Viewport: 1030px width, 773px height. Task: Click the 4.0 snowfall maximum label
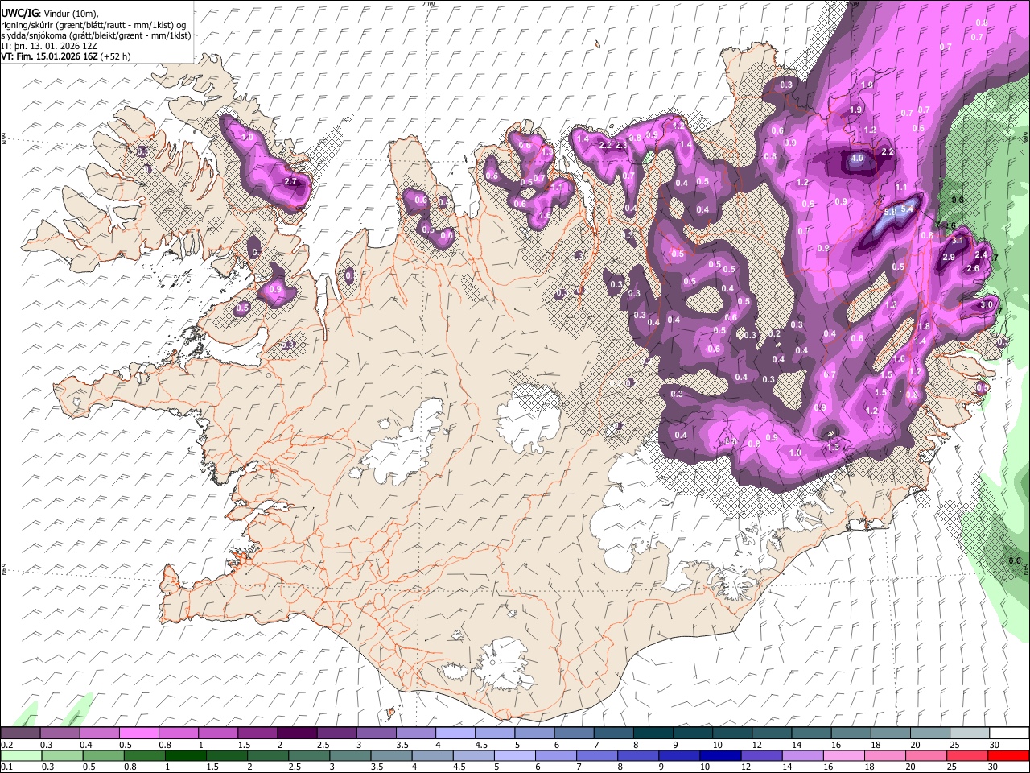click(x=857, y=159)
